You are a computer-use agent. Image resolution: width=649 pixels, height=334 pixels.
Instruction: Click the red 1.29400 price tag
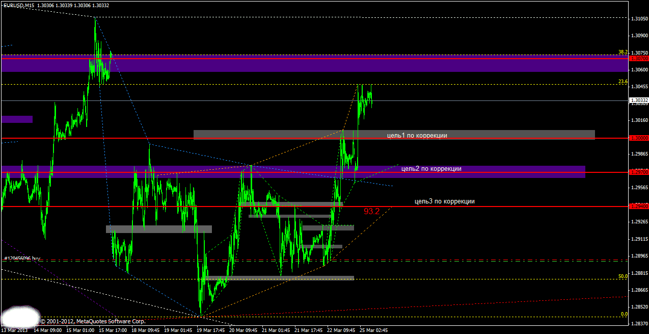639,206
